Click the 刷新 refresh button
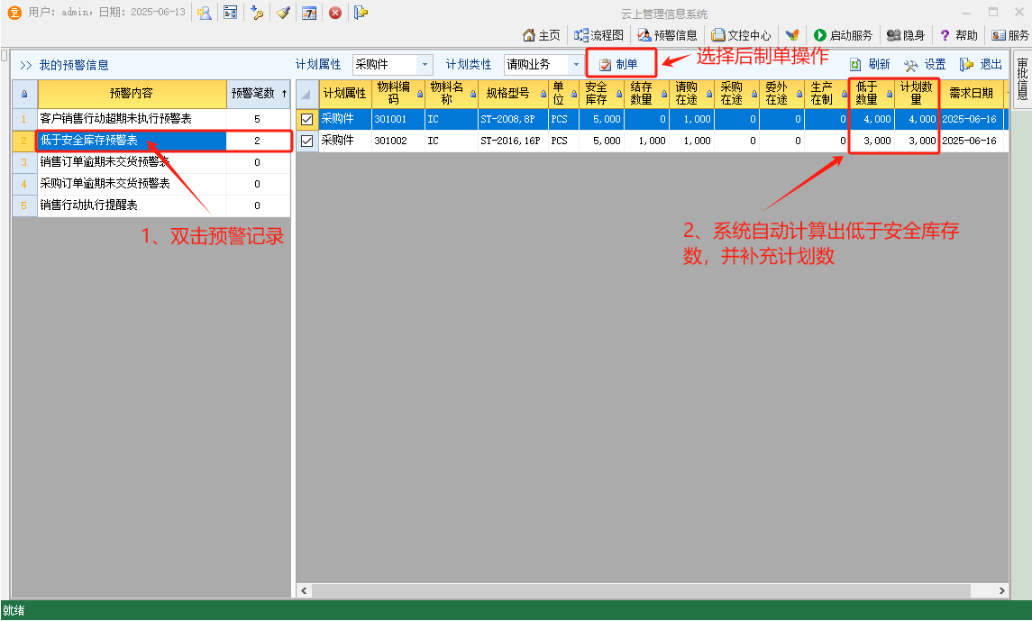This screenshot has width=1032, height=621. [871, 64]
